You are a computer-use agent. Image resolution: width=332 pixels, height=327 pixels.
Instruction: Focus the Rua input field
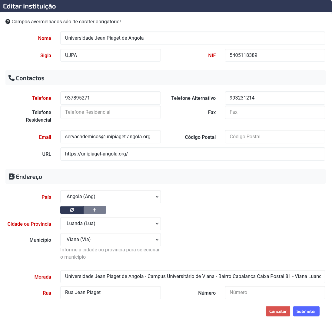point(111,293)
